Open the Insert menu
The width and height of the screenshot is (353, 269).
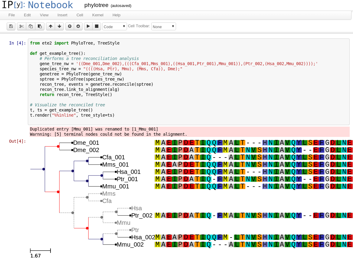pyautogui.click(x=62, y=15)
